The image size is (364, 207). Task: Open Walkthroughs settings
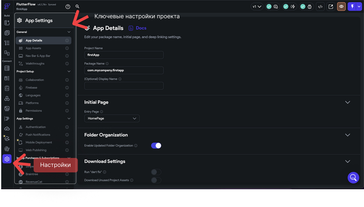(43, 64)
